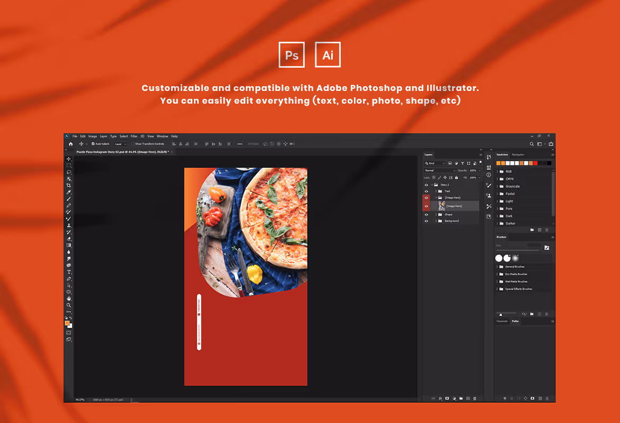
Task: Expand the RGB swatches folder
Action: pos(498,172)
